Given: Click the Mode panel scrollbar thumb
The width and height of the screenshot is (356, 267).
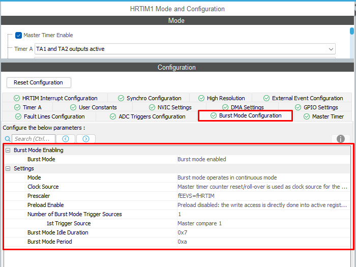Looking at the screenshot, I should [x=352, y=31].
